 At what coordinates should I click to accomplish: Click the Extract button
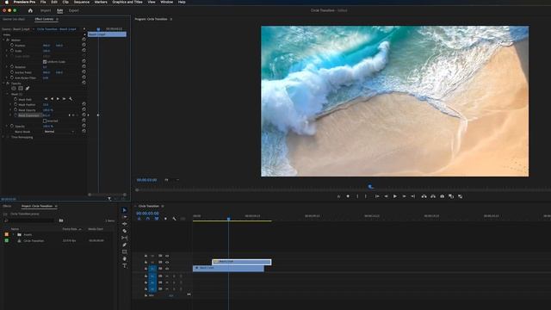(433, 196)
